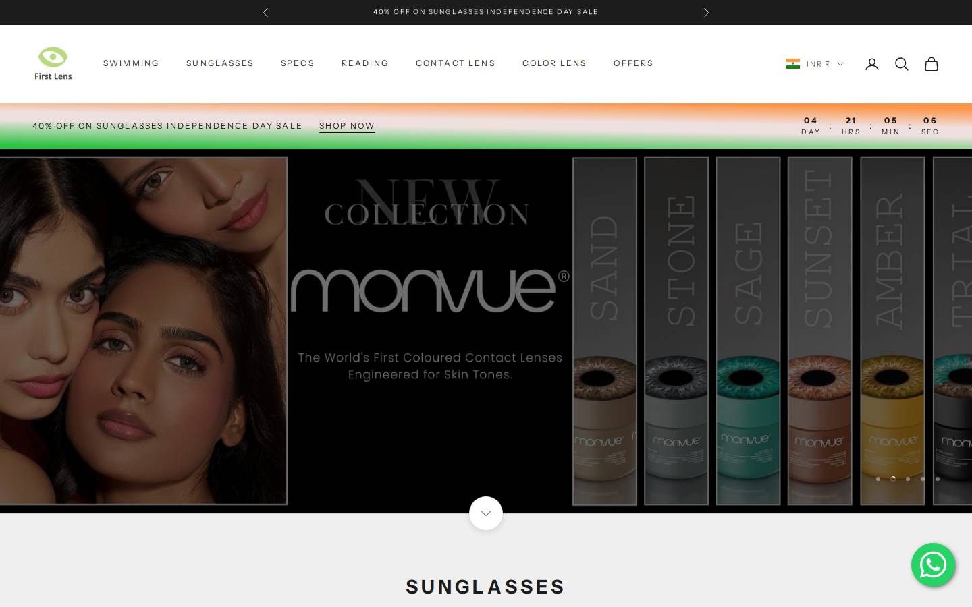Click the Coloured Contact Lenses tagline
Viewport: 972px width, 607px height.
tap(430, 366)
